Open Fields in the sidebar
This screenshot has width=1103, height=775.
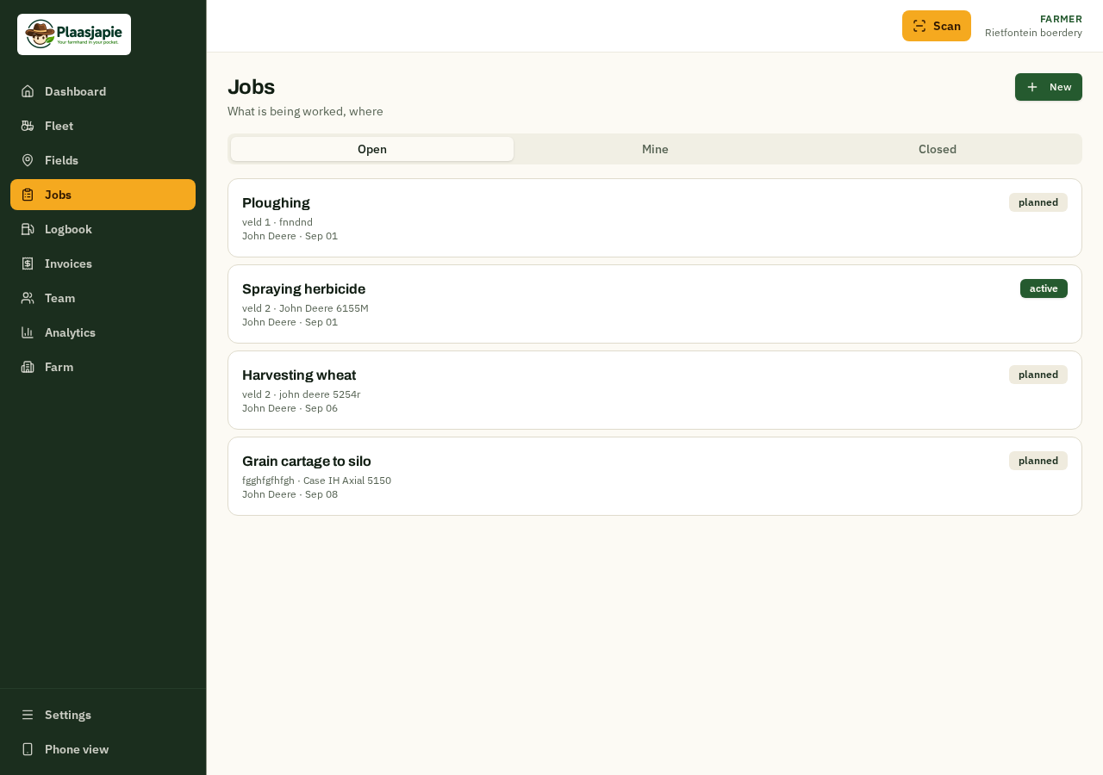tap(103, 160)
